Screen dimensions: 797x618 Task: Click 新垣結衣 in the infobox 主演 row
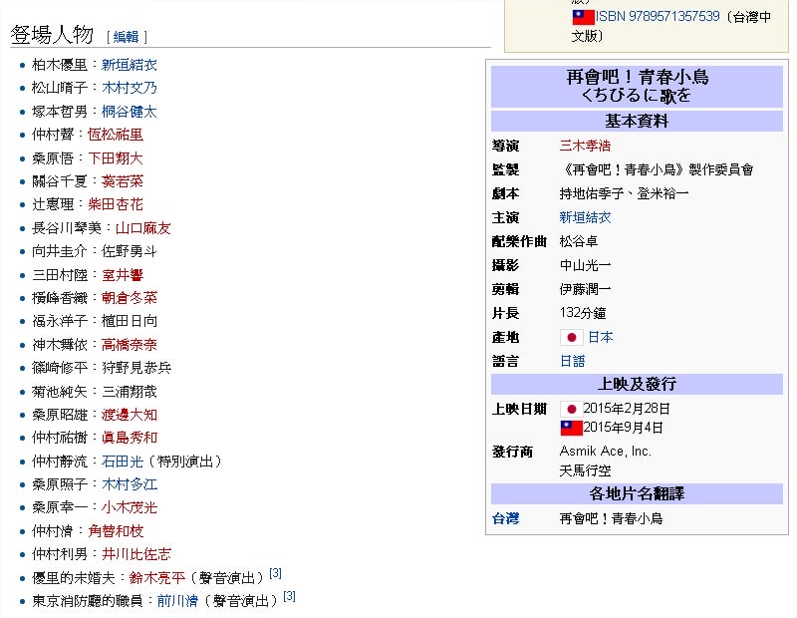pos(585,217)
